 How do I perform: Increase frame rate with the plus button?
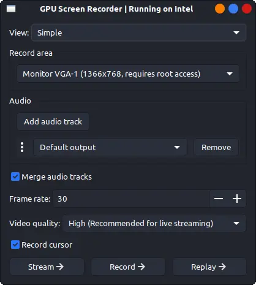pos(237,199)
